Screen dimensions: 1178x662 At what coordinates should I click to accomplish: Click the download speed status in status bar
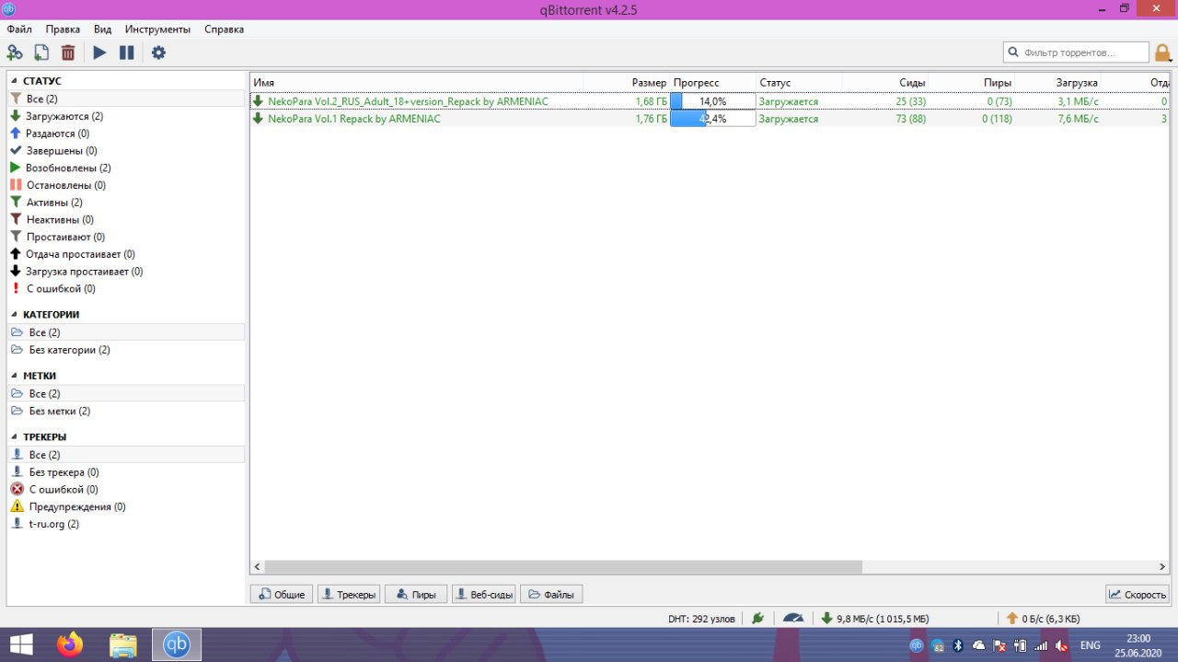(x=875, y=619)
